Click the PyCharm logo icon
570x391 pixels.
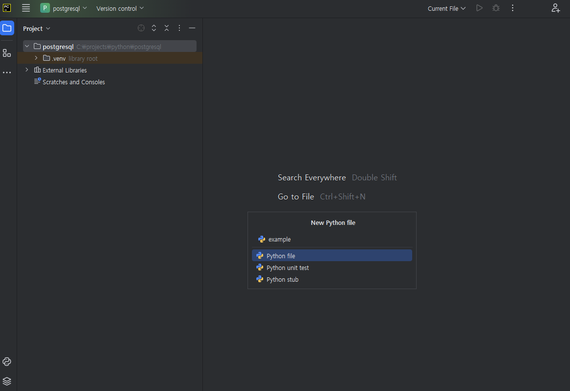7,8
